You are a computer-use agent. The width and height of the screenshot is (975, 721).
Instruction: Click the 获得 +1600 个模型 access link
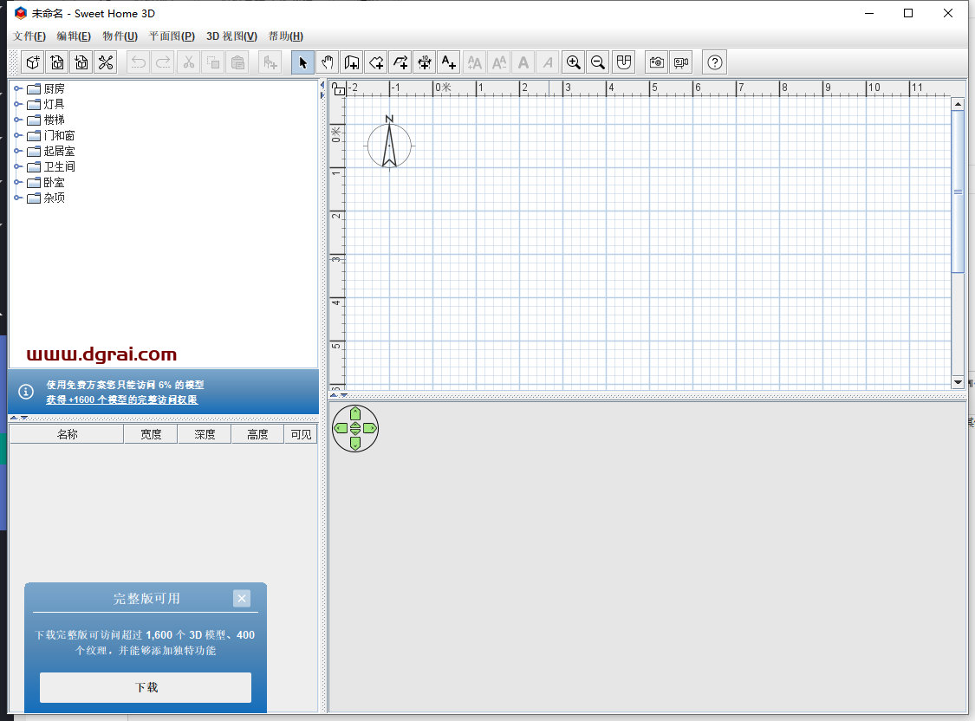[122, 399]
